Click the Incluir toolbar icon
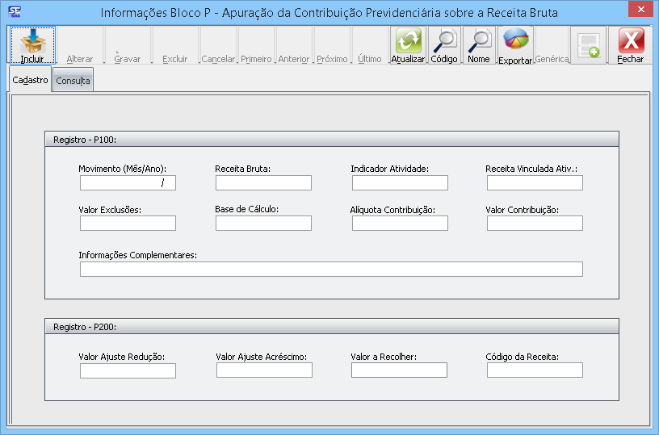 click(x=32, y=41)
